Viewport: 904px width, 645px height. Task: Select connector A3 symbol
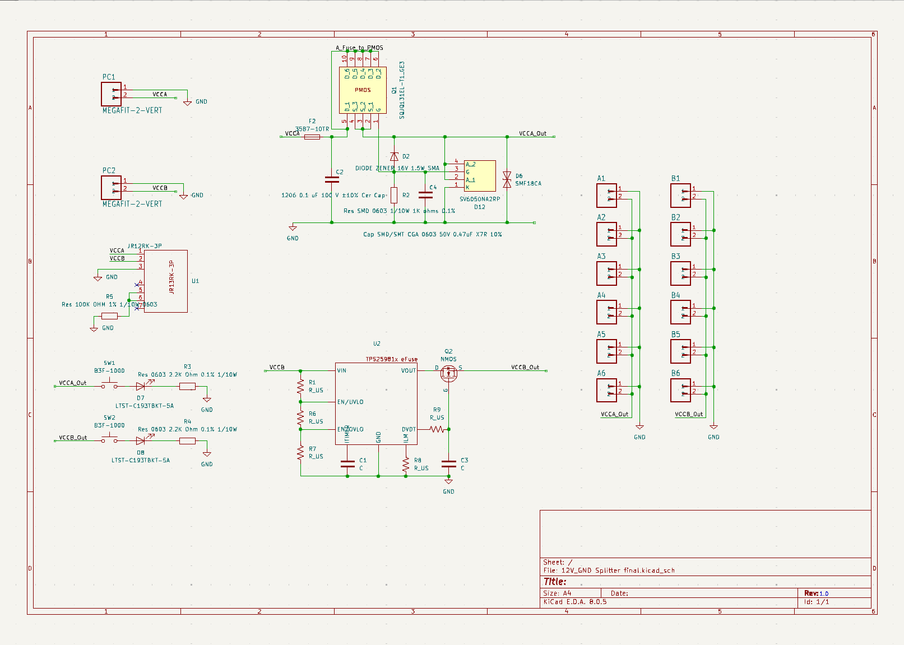pyautogui.click(x=606, y=273)
